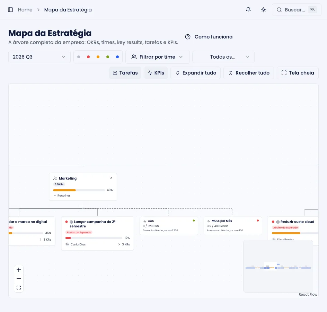Click the Buscar search field

tap(297, 10)
